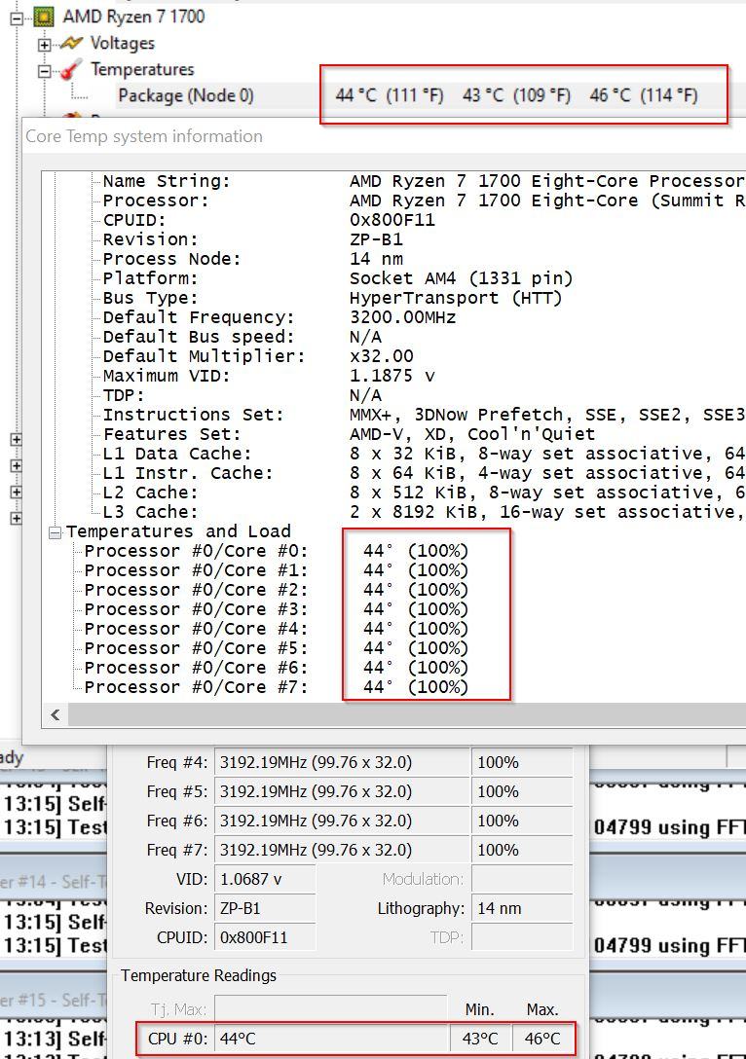Viewport: 746px width, 1059px height.
Task: Click the Freq #6 load percentage field
Action: 522,821
